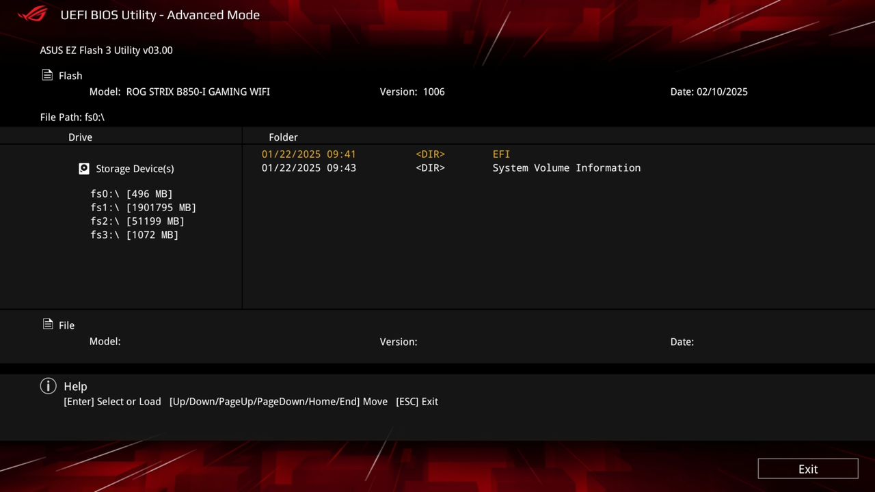Viewport: 875px width, 492px height.
Task: Click UEFI BIOS Utility - Advanced Mode title
Action: (x=160, y=14)
